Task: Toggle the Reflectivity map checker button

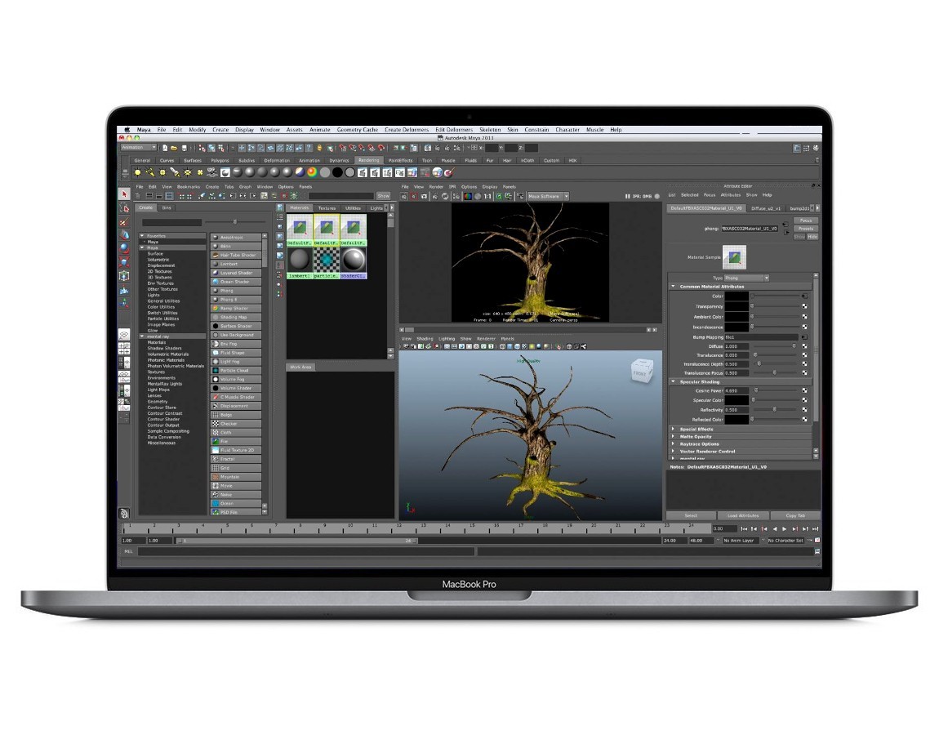Action: (x=804, y=410)
